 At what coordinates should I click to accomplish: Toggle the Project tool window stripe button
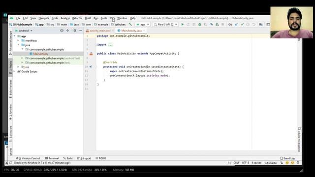click(10, 67)
